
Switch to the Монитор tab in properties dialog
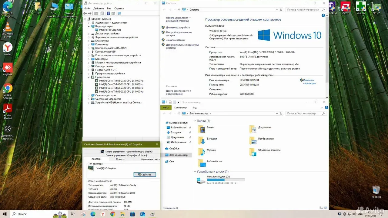(x=121, y=159)
